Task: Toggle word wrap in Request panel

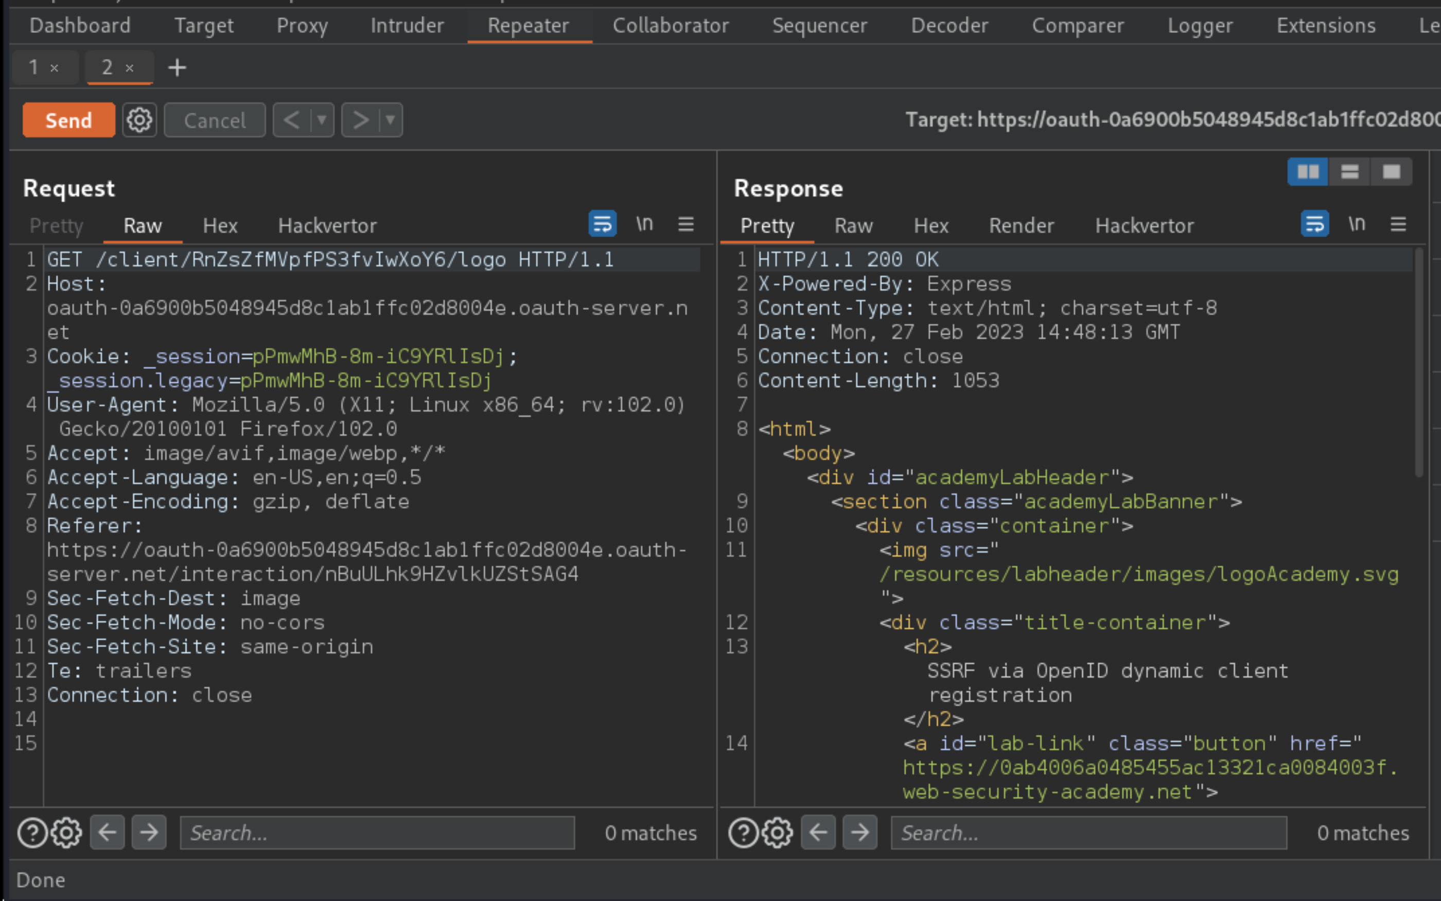Action: (x=602, y=224)
